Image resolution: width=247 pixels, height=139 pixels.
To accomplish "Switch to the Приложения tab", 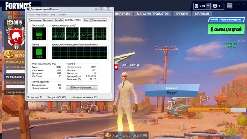I will pos(35,20).
